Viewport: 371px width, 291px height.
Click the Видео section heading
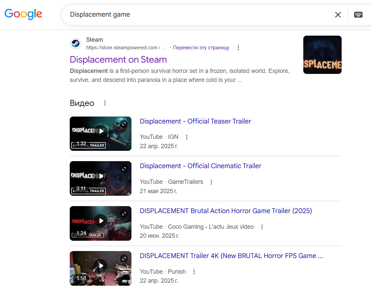pyautogui.click(x=82, y=103)
